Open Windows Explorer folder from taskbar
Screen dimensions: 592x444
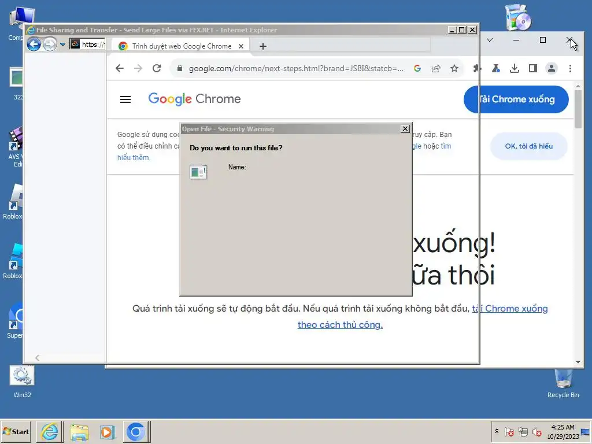click(79, 432)
